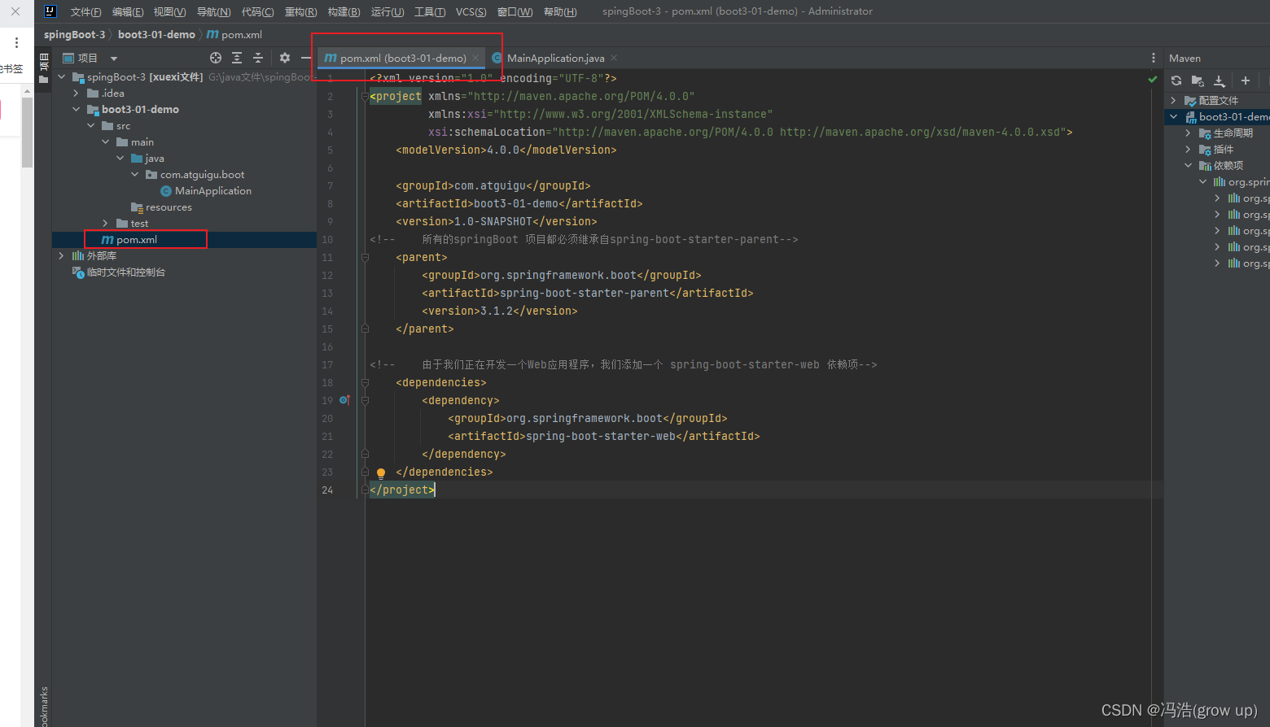Click the folder icon on left tool stripe
This screenshot has width=1270, height=727.
pyautogui.click(x=44, y=79)
